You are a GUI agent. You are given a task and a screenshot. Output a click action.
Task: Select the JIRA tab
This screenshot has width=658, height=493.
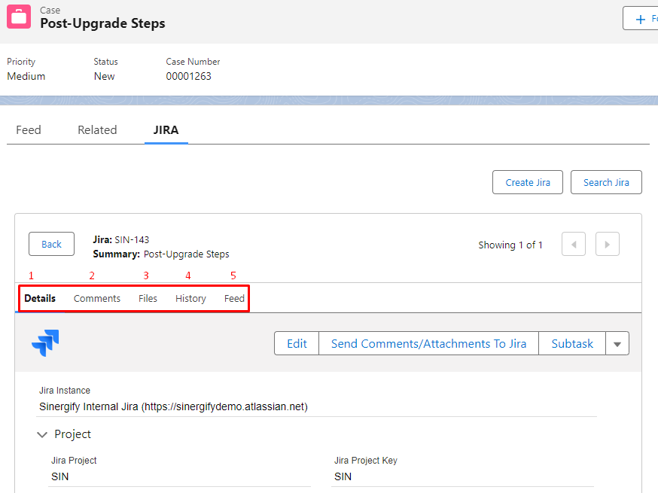pyautogui.click(x=166, y=130)
